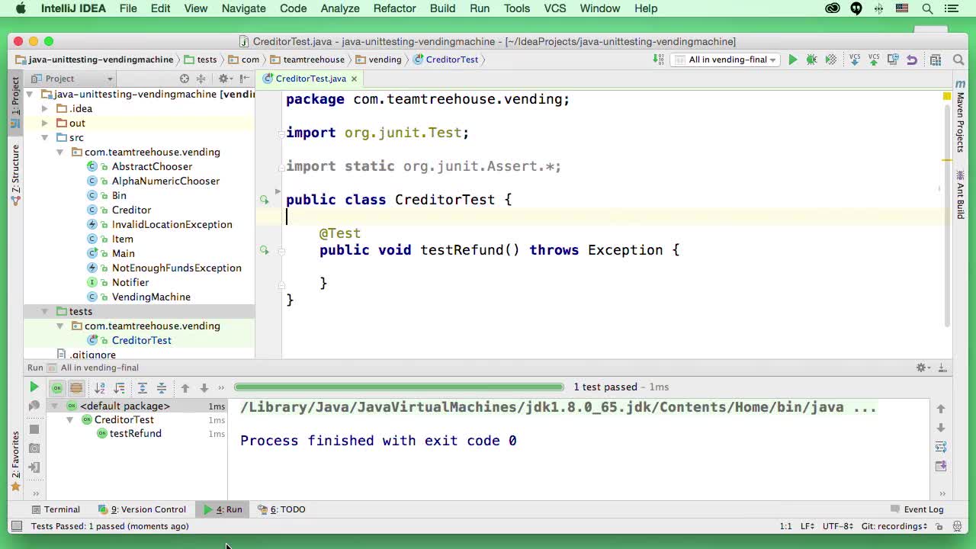Viewport: 976px width, 549px height.
Task: Sort test results alphabetically
Action: (101, 387)
